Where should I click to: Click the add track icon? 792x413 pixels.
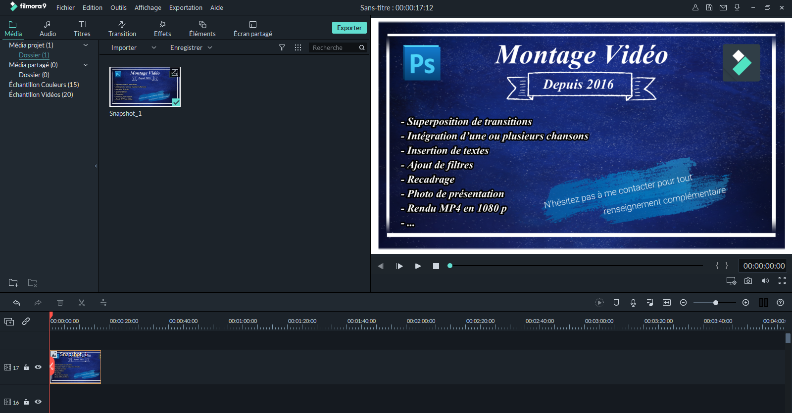point(9,321)
